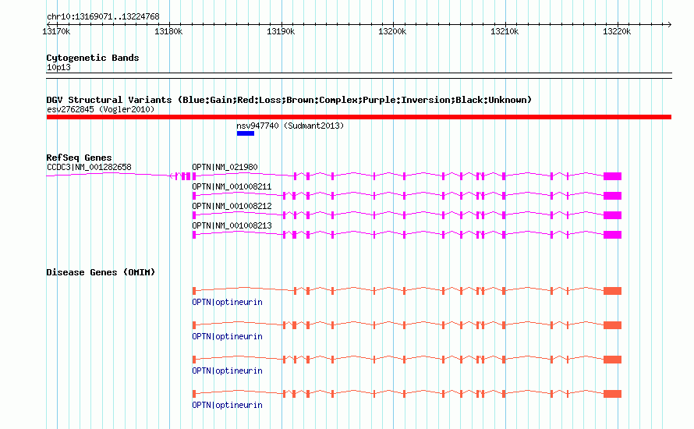Click the third orange OMIM OPTN gene glyph
The width and height of the screenshot is (694, 429).
pos(407,360)
